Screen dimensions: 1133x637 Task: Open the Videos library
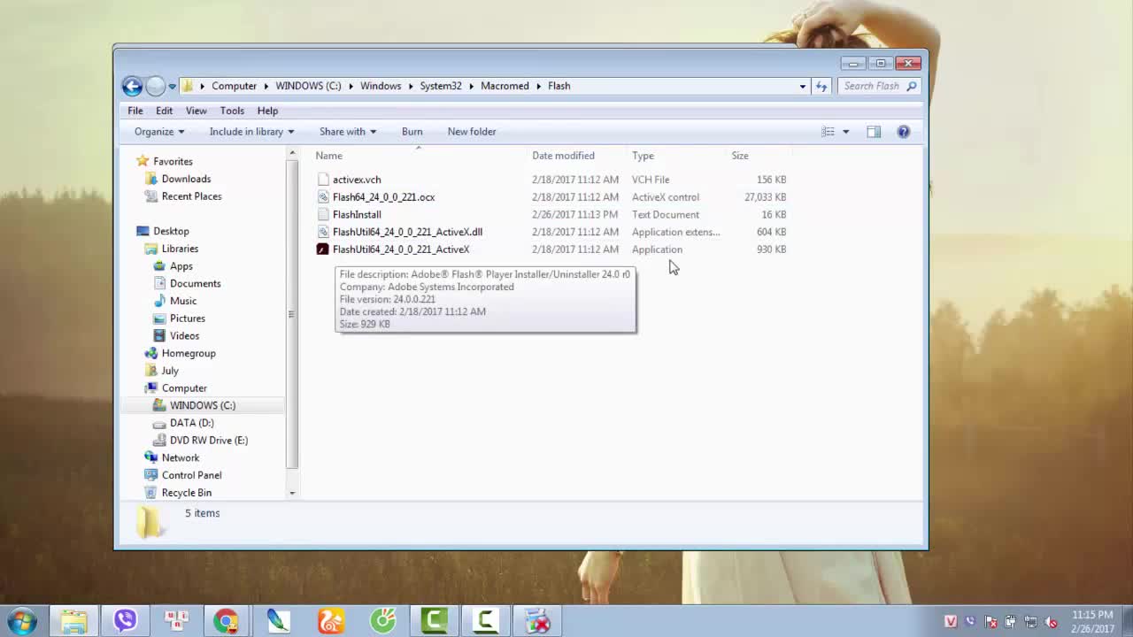pyautogui.click(x=184, y=336)
